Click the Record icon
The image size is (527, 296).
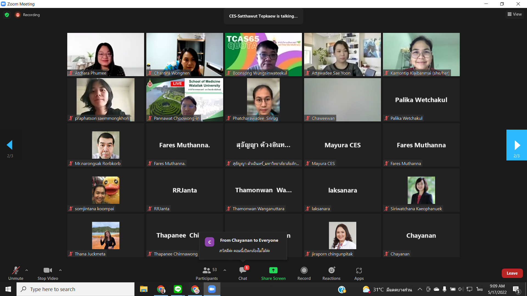pos(304,271)
